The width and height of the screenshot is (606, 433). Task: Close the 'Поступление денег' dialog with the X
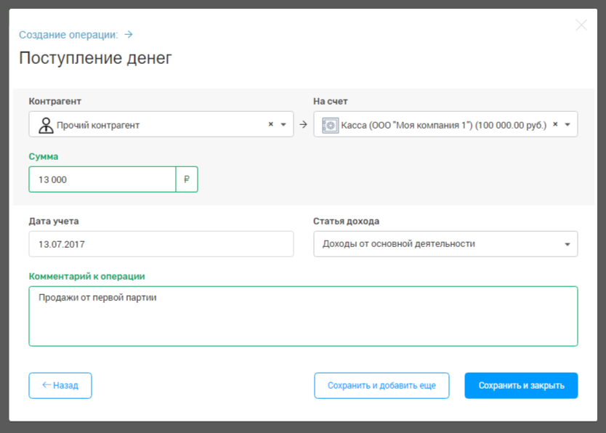pos(581,25)
